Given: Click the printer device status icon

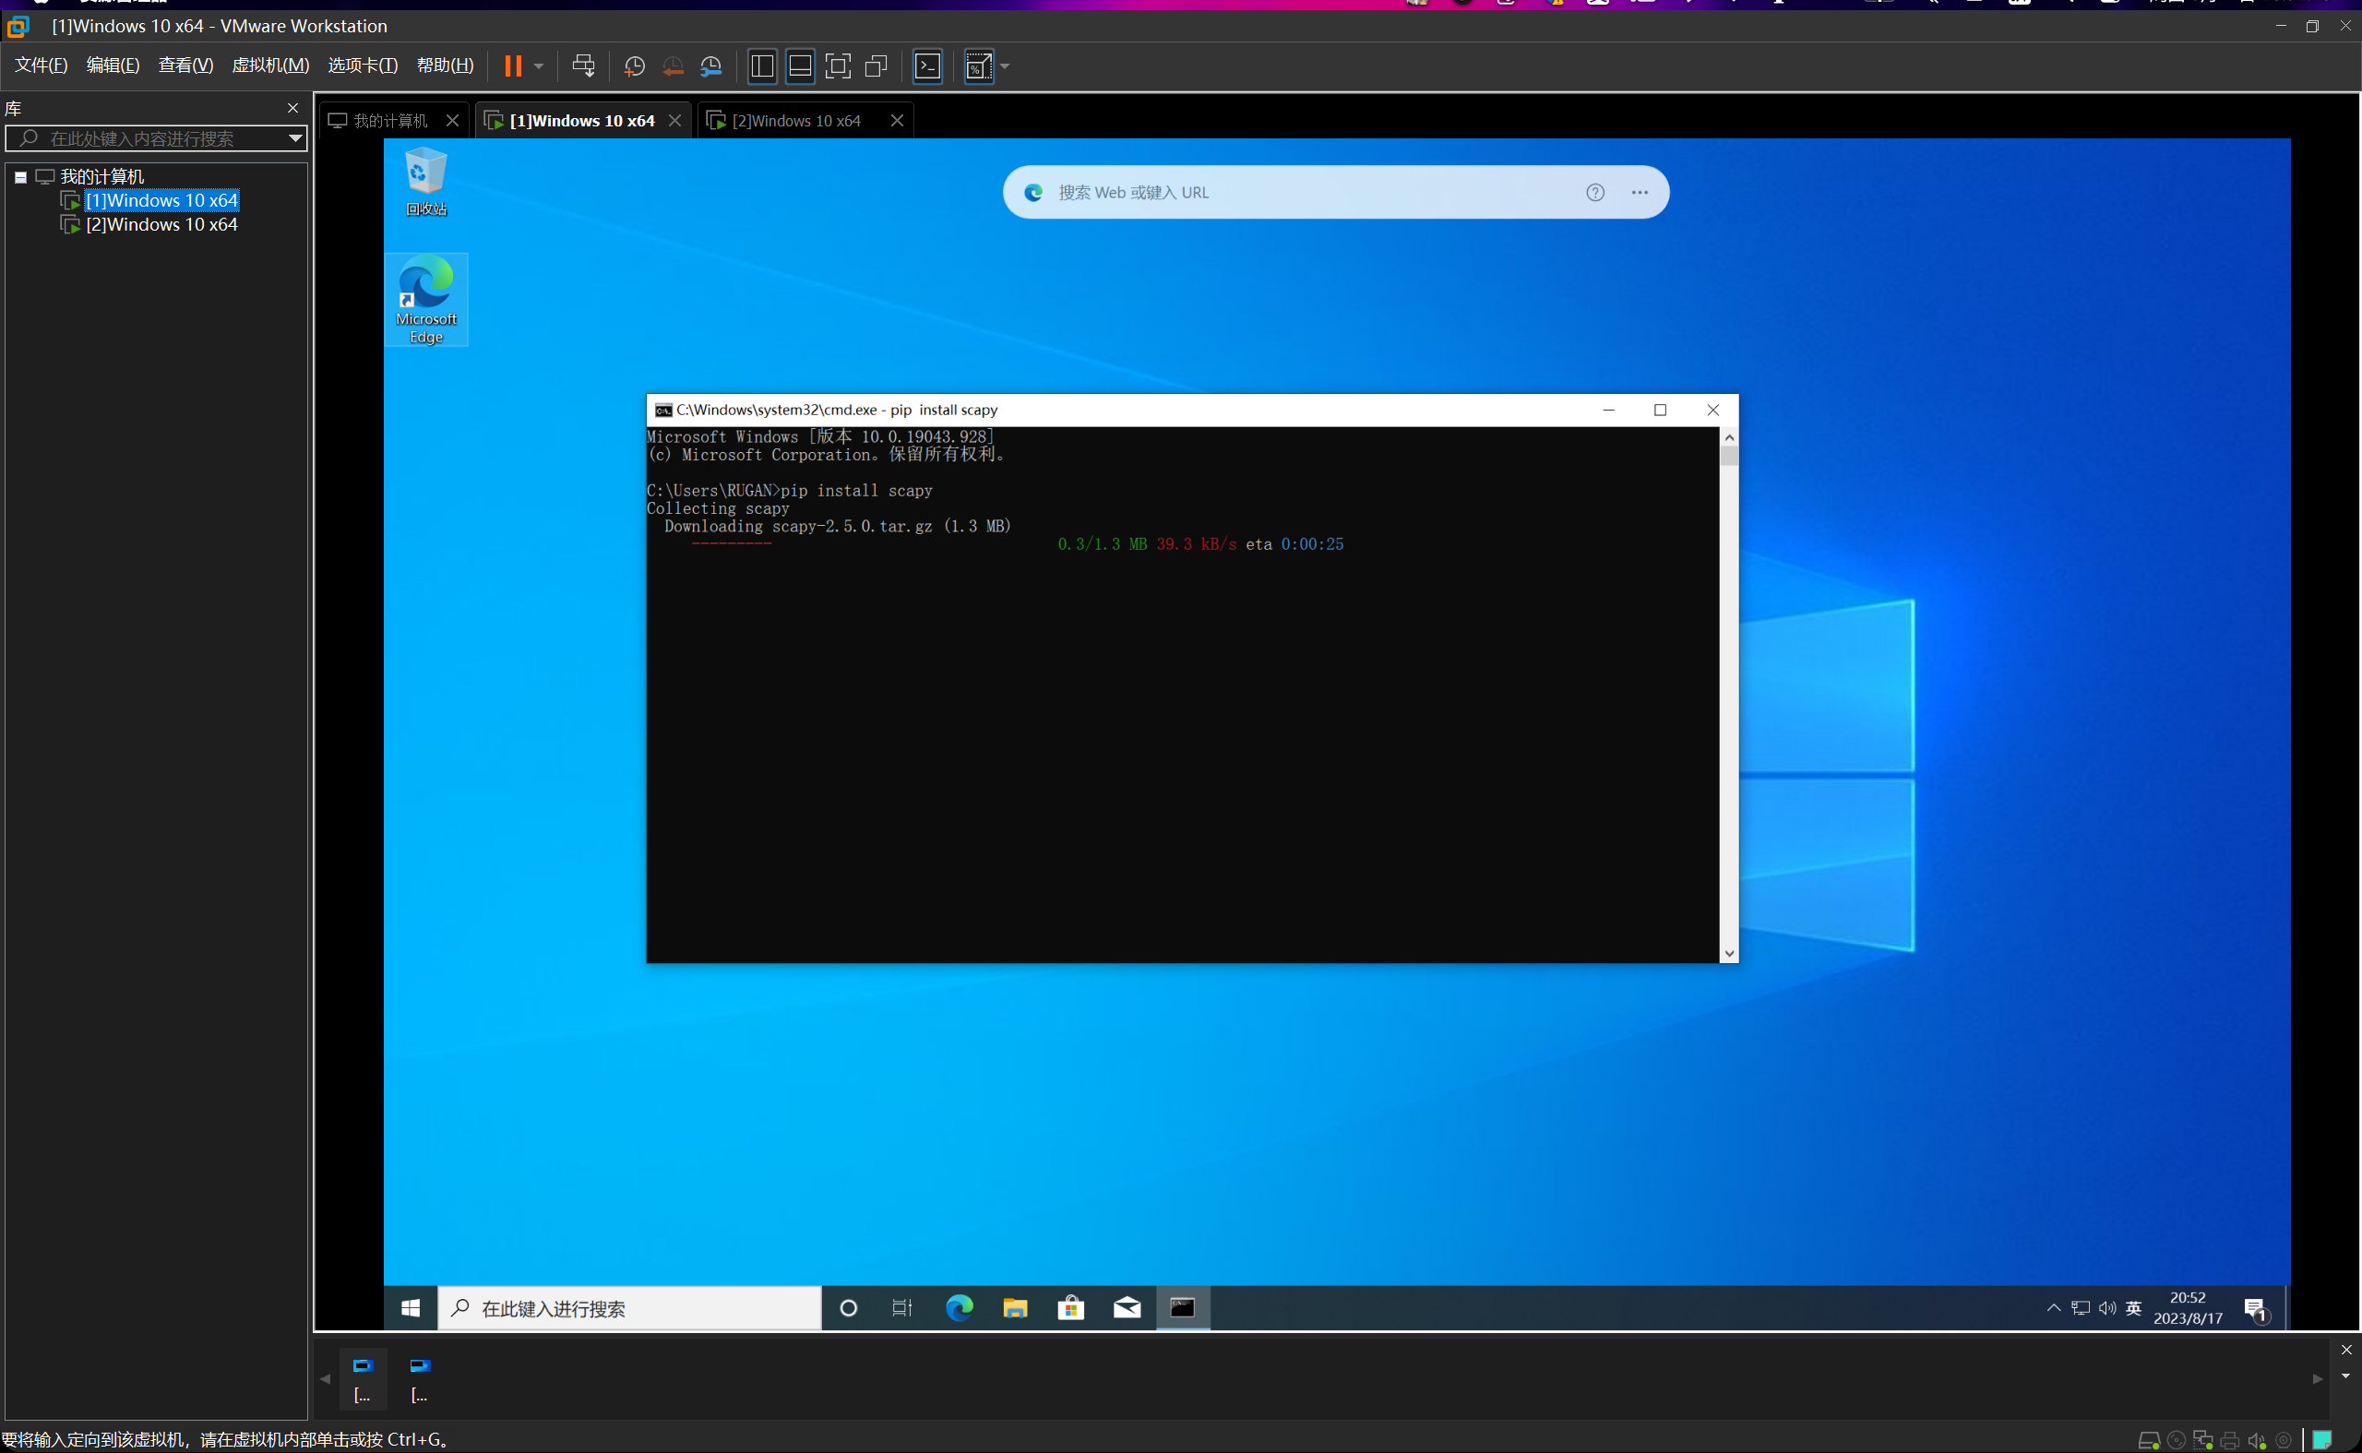Looking at the screenshot, I should click(2229, 1440).
